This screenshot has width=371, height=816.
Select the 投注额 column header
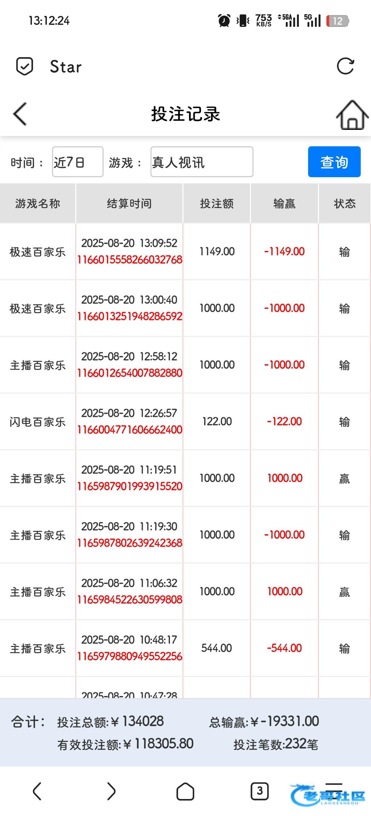(x=217, y=203)
